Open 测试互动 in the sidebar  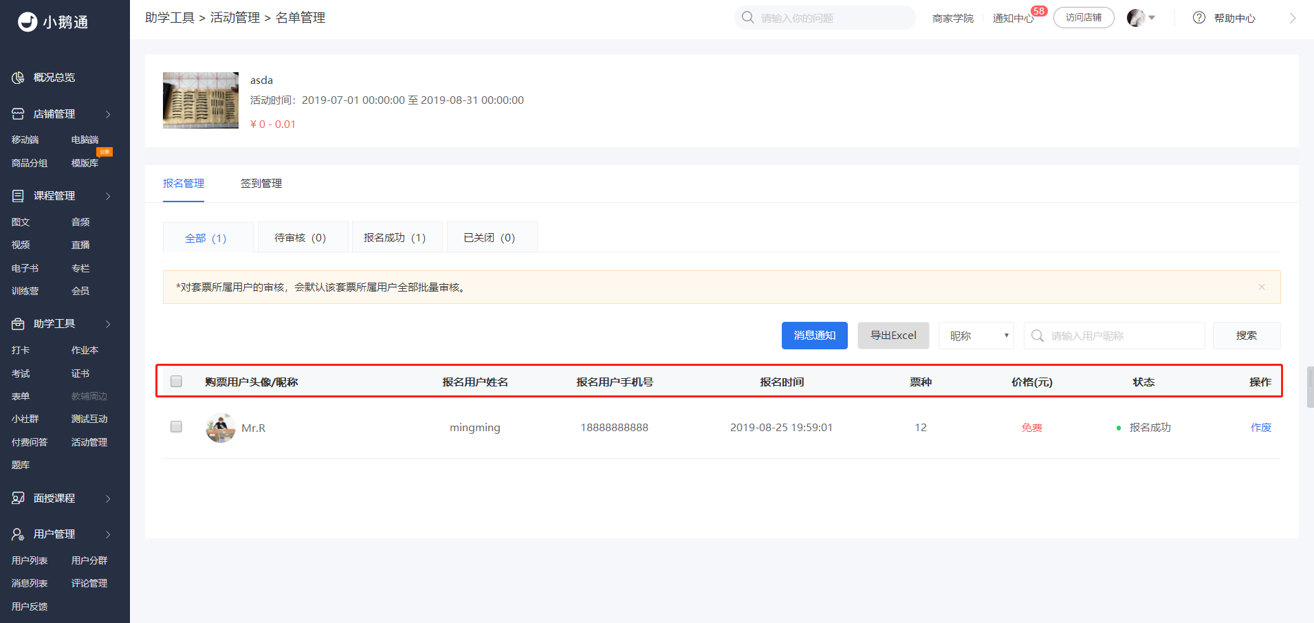pos(89,419)
